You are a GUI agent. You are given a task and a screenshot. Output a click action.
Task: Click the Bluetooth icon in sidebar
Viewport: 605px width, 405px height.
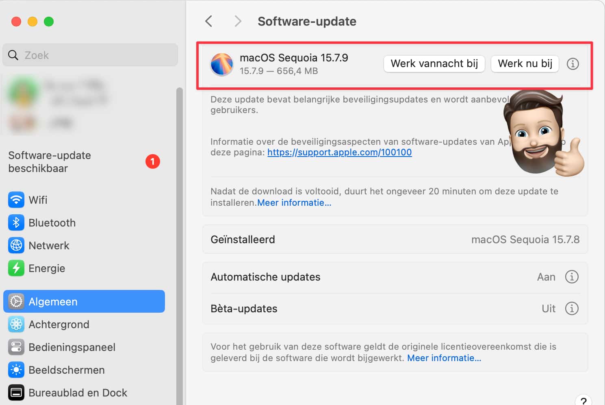coord(16,223)
